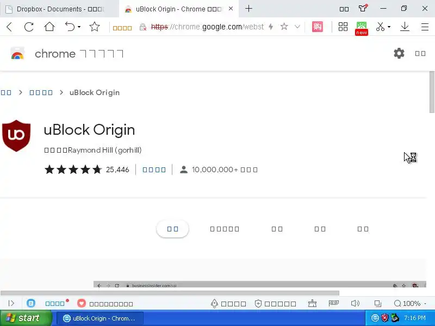Screen dimensions: 435x326
Task: Select the second tab of the extension page
Action: point(225,229)
